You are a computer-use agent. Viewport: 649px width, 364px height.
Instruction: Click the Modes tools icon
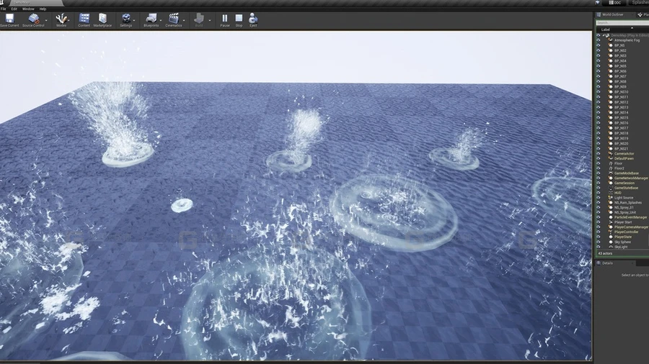pos(61,19)
